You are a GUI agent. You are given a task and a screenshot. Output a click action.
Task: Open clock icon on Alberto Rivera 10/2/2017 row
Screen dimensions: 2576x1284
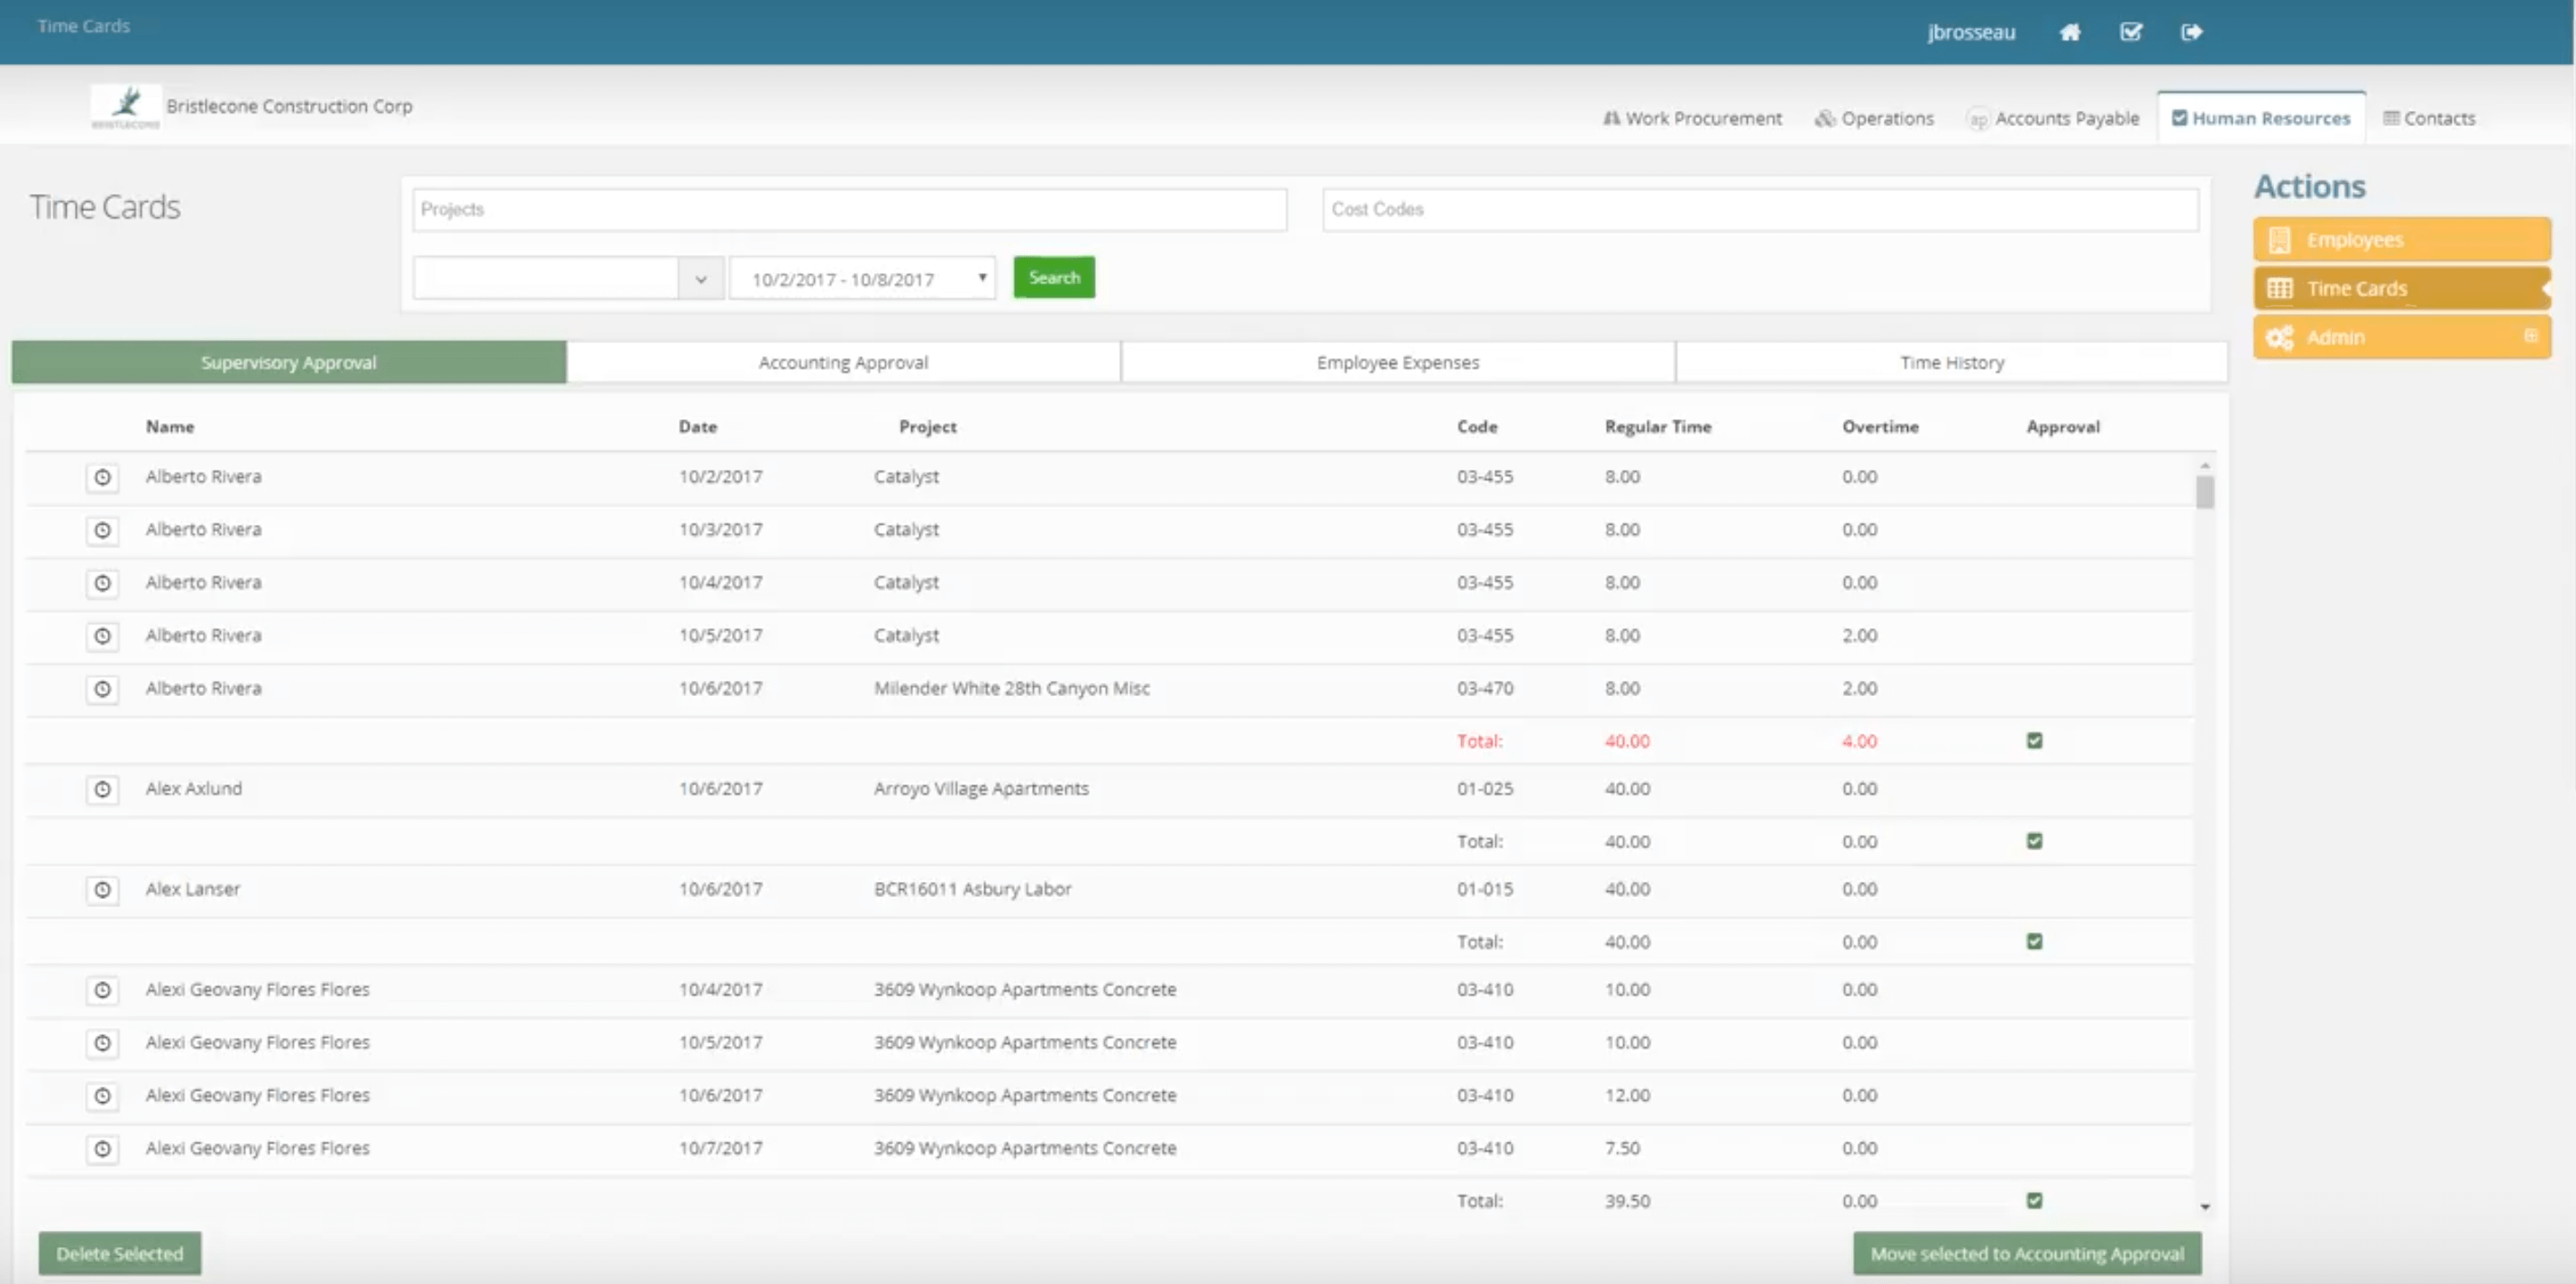click(102, 477)
